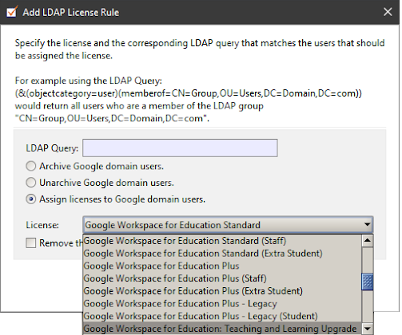402x335 pixels.
Task: Choose Google Workspace for Education Standard (Staff)
Action: click(x=222, y=241)
